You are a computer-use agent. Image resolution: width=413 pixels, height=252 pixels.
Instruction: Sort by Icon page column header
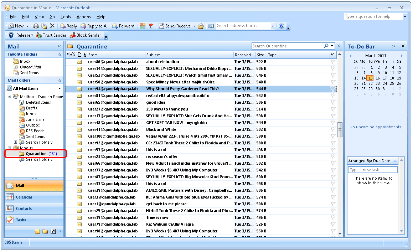point(80,55)
